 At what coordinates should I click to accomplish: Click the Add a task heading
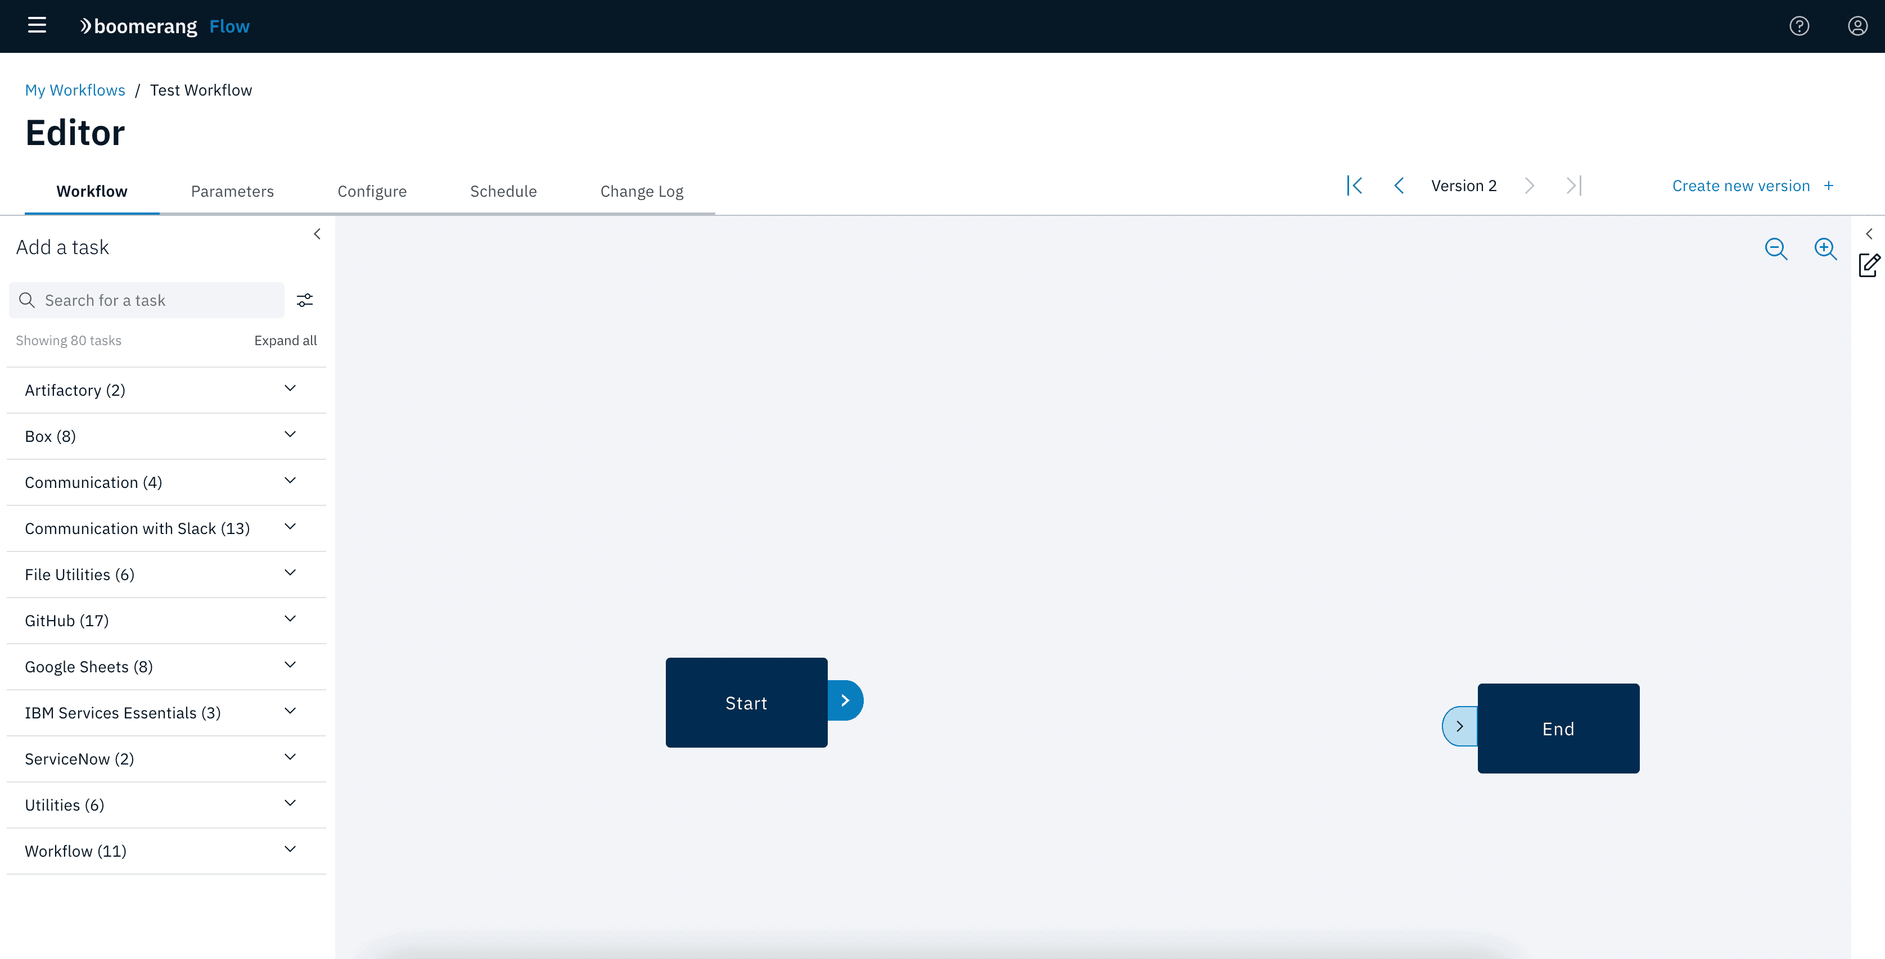(62, 247)
